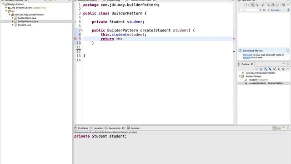This screenshot has height=164, width=291.
Task: Collapse the src folder node
Action: pyautogui.click(x=6, y=11)
